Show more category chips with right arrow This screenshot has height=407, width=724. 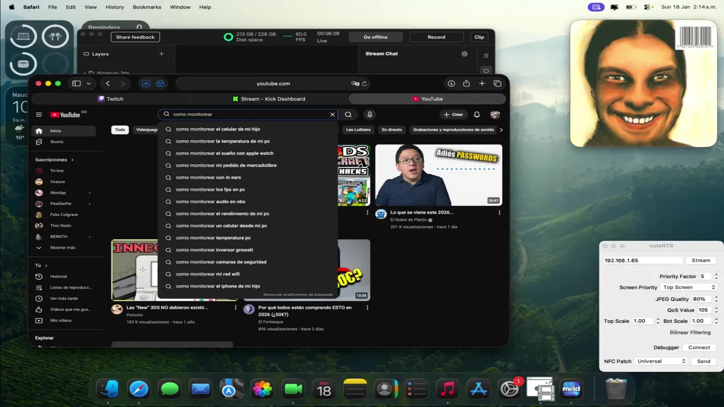pyautogui.click(x=501, y=129)
